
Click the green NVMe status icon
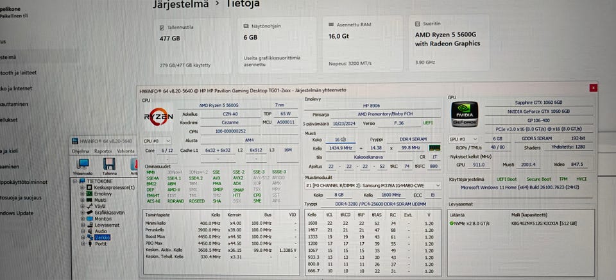tap(452, 223)
